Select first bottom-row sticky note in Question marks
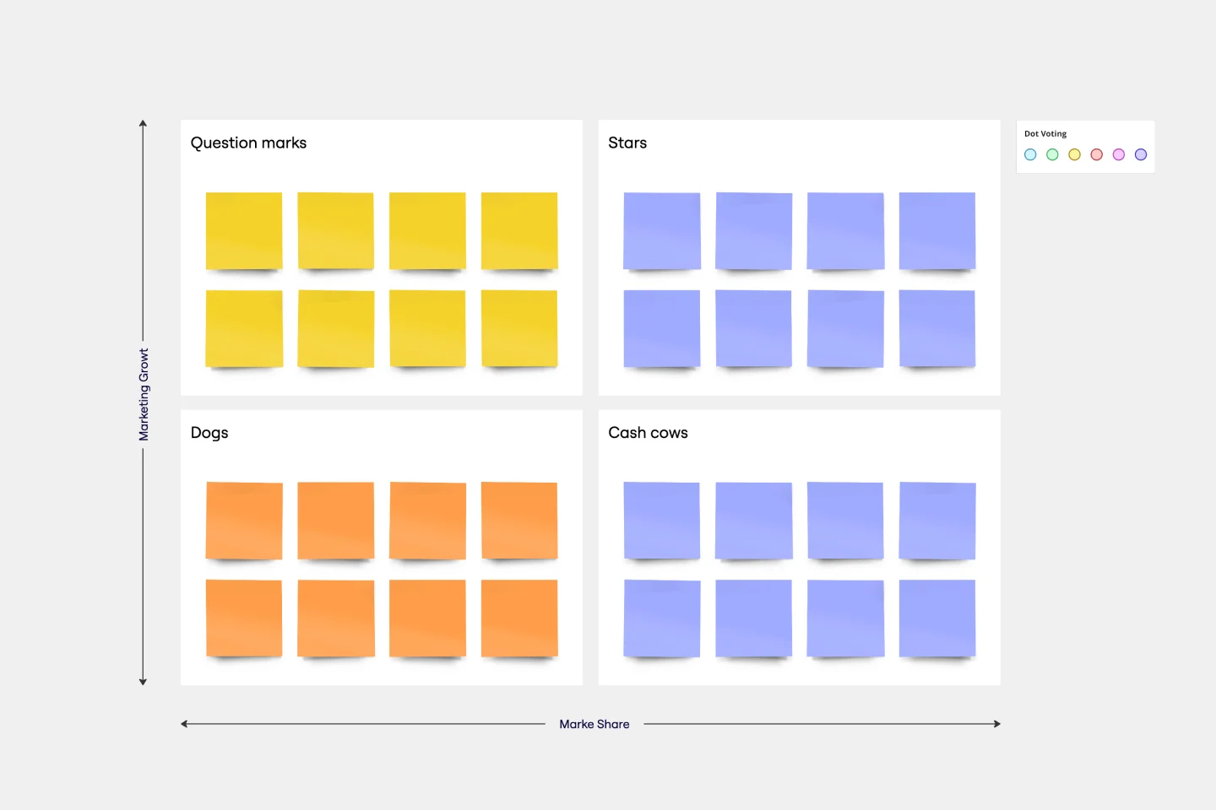This screenshot has height=810, width=1216. (244, 329)
